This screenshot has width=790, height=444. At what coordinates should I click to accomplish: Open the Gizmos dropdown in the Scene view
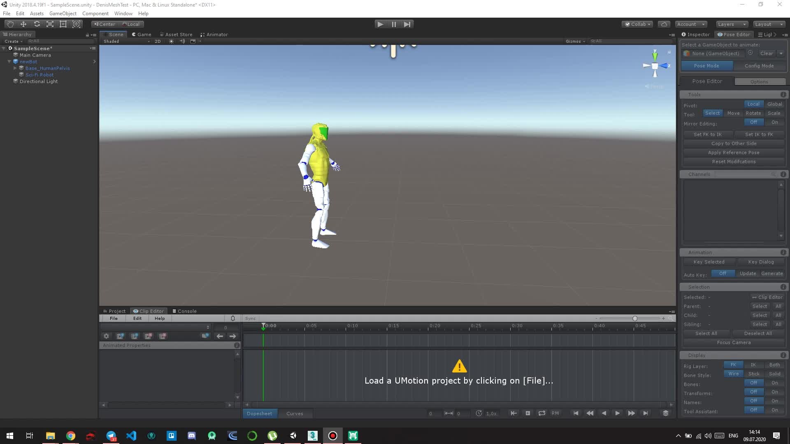coord(574,41)
